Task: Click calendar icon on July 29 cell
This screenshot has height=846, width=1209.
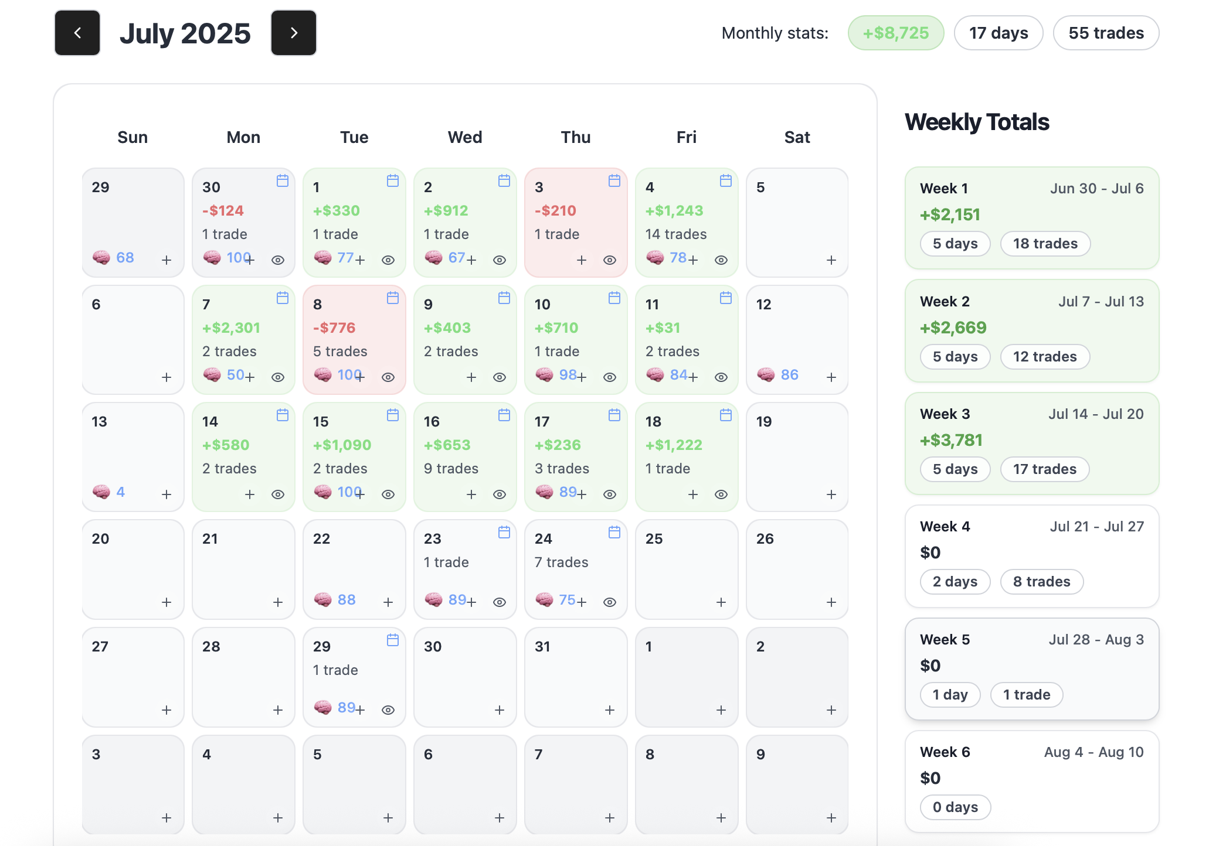Action: (x=392, y=640)
